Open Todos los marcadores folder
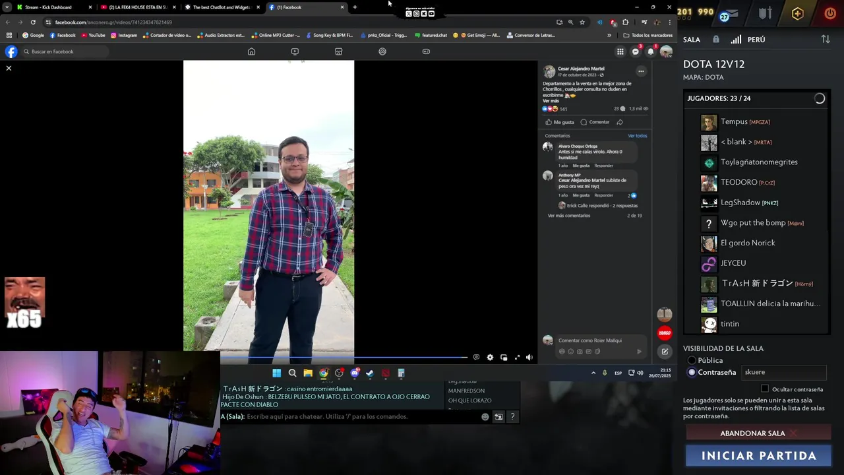 click(x=648, y=35)
